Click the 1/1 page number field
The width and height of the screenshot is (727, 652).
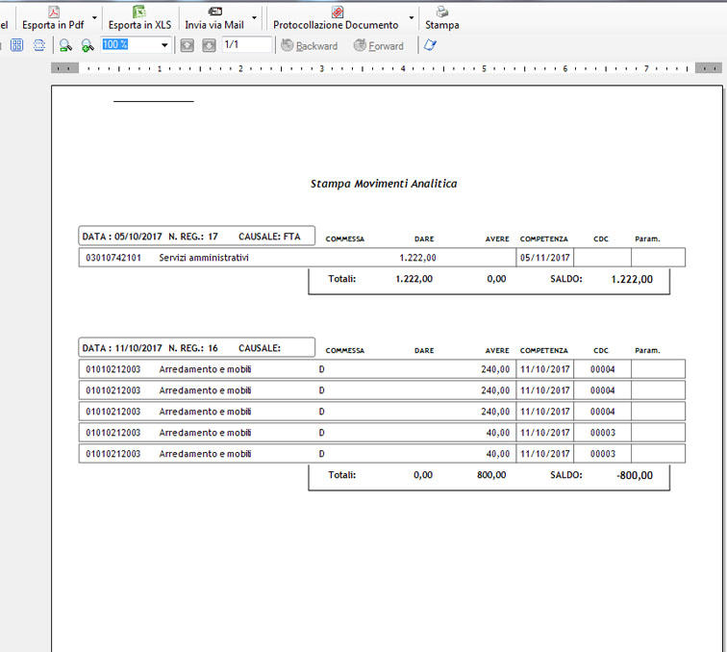coord(246,44)
